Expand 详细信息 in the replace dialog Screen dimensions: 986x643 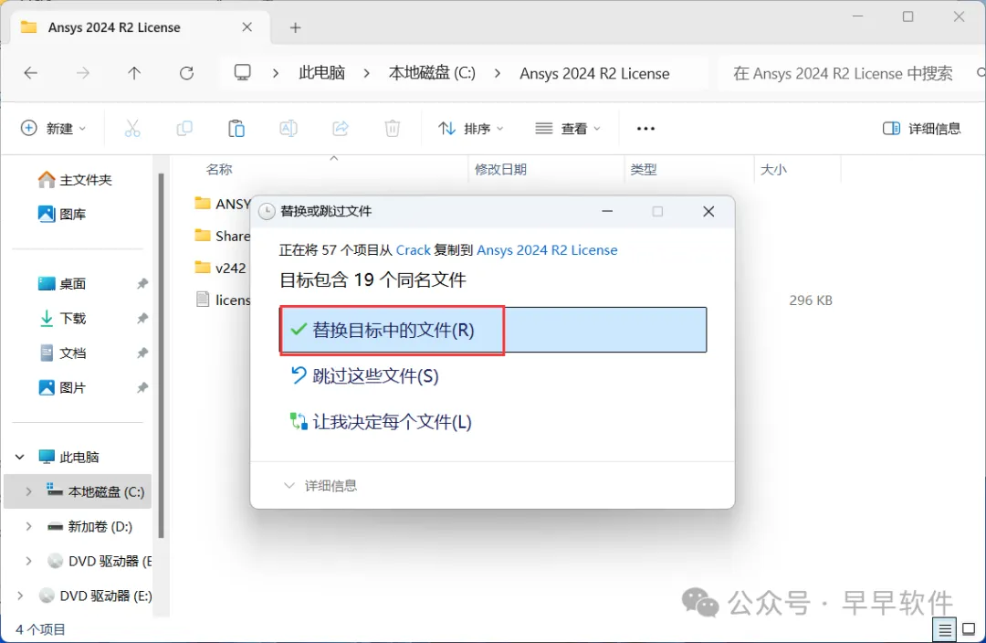320,486
